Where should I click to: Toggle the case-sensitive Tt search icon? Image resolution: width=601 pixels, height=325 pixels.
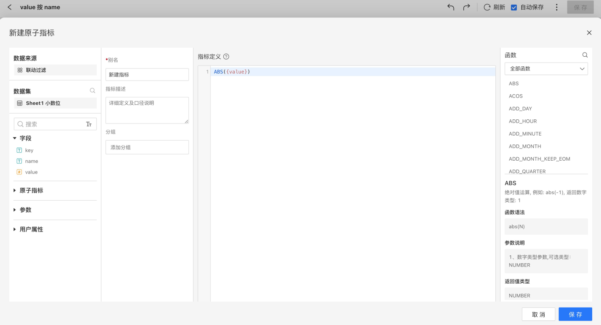88,124
